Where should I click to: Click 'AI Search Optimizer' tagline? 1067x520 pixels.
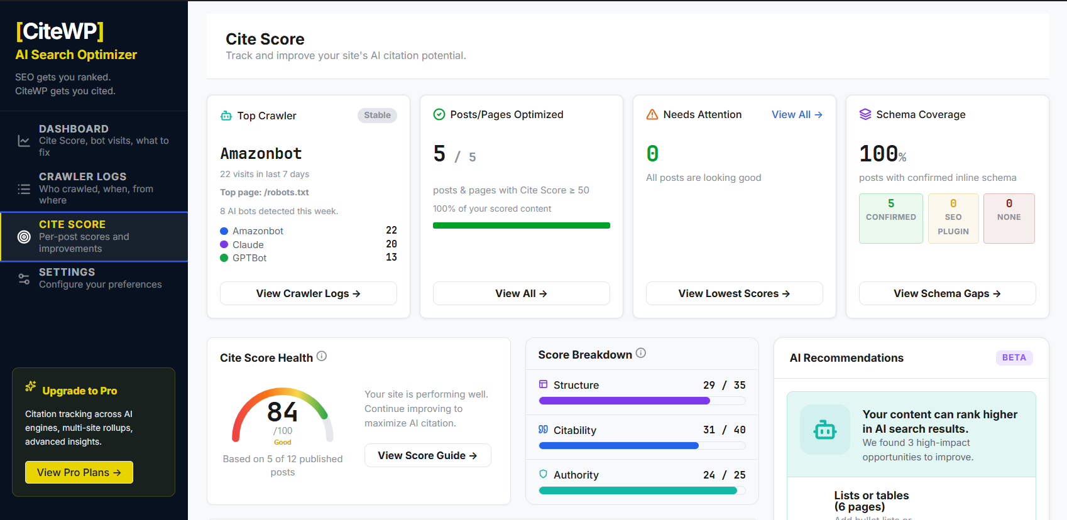pyautogui.click(x=76, y=55)
